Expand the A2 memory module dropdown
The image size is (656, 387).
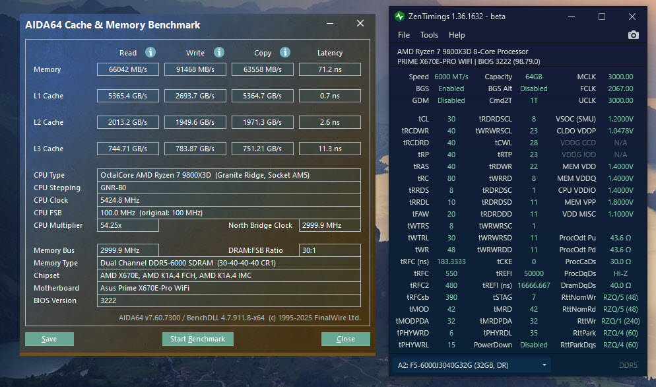tap(471, 365)
